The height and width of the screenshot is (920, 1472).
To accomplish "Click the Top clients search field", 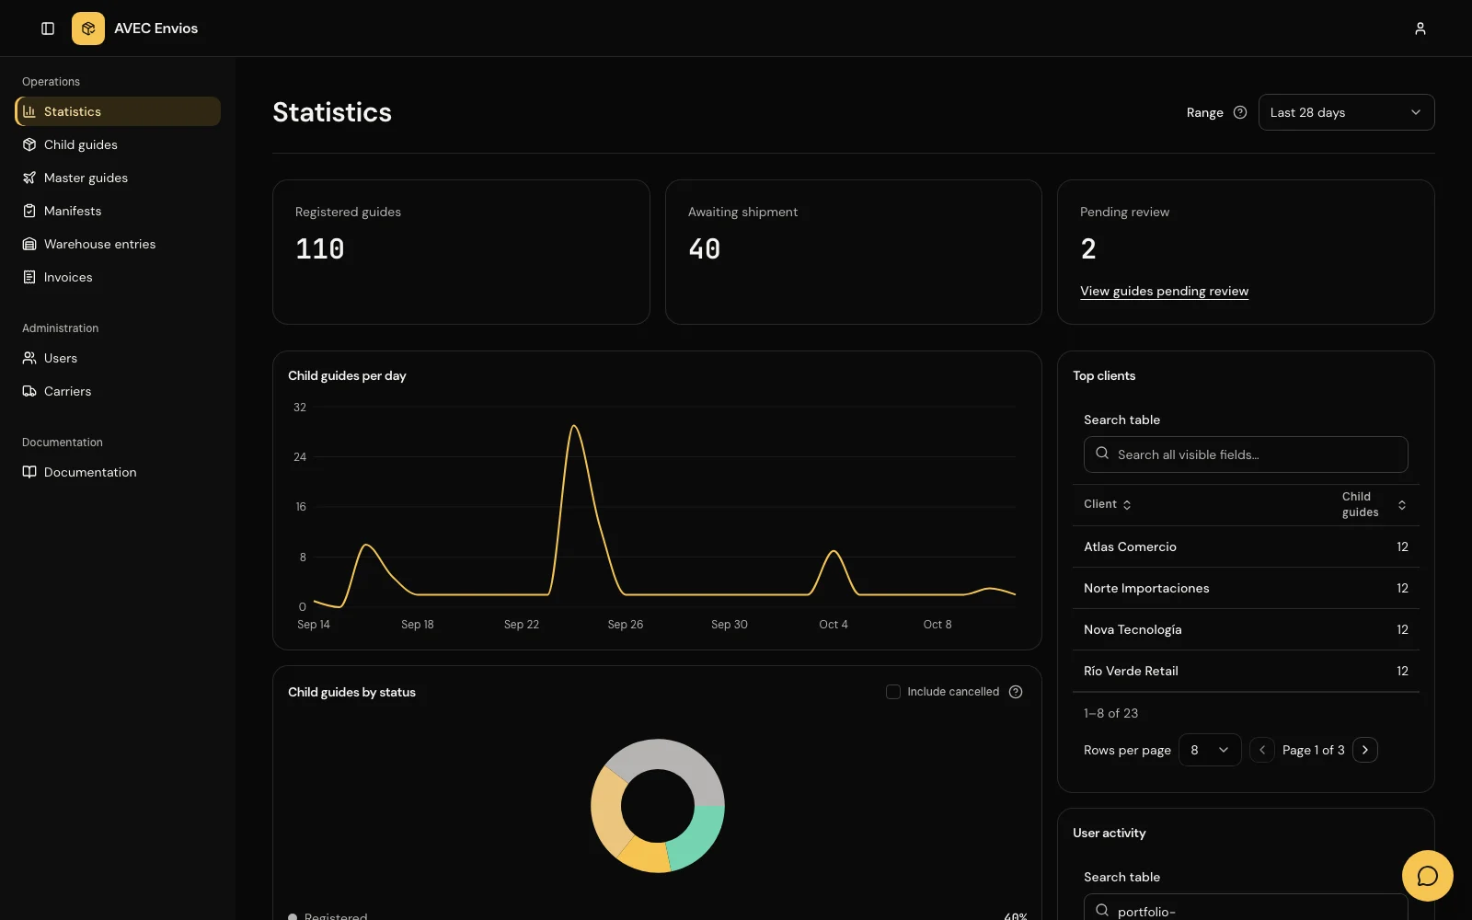I will (1246, 454).
